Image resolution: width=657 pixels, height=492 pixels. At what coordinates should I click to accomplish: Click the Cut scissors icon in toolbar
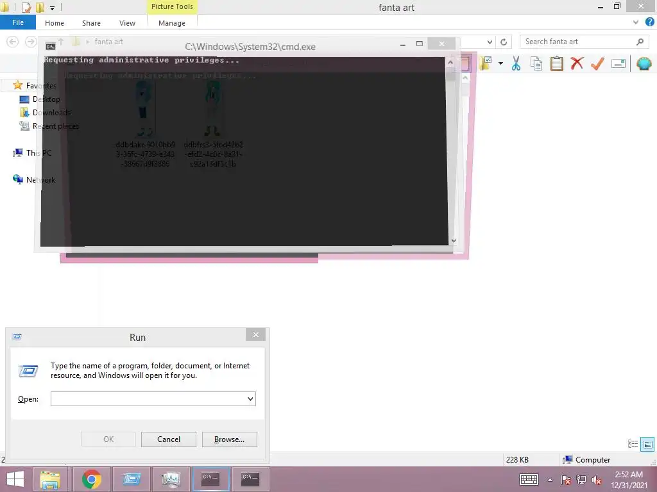coord(516,63)
